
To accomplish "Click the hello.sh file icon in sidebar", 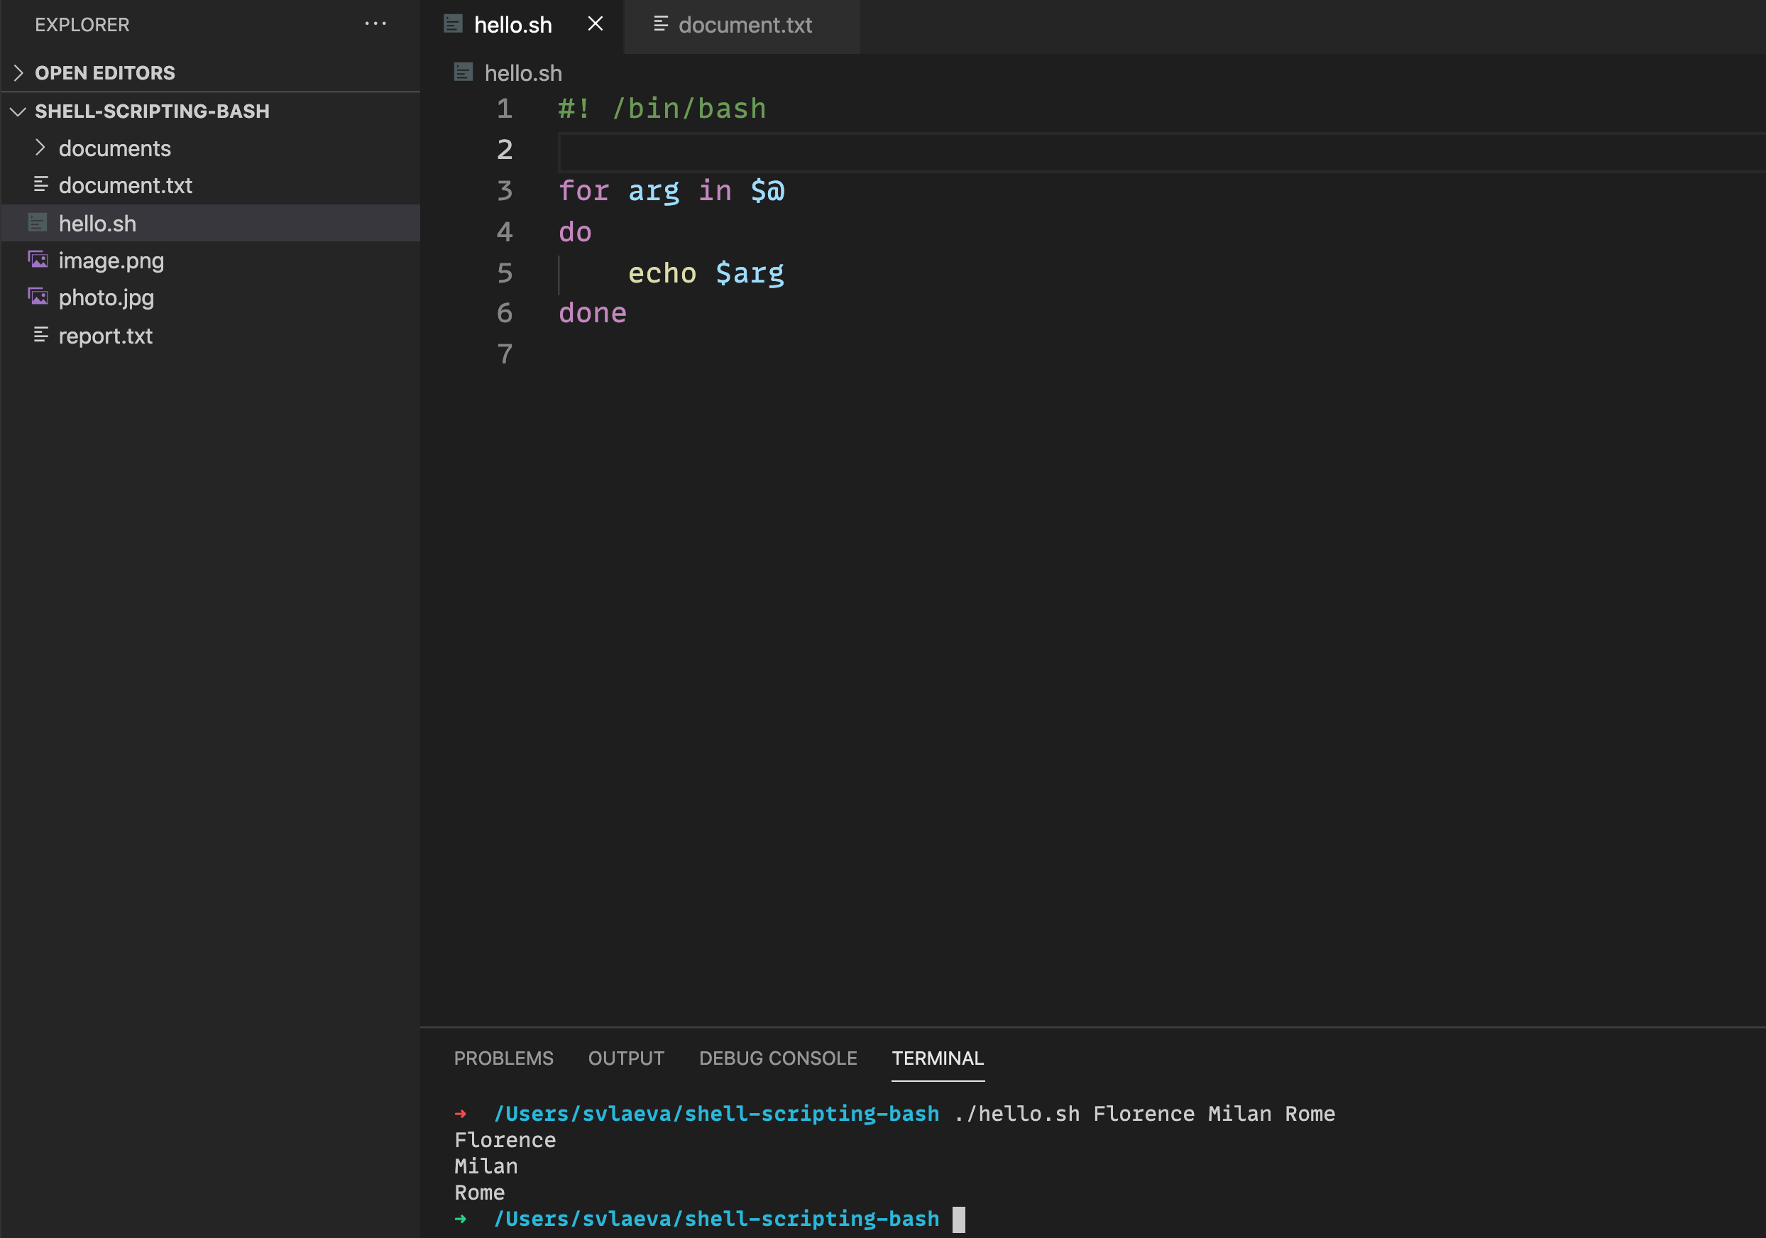I will (x=38, y=223).
